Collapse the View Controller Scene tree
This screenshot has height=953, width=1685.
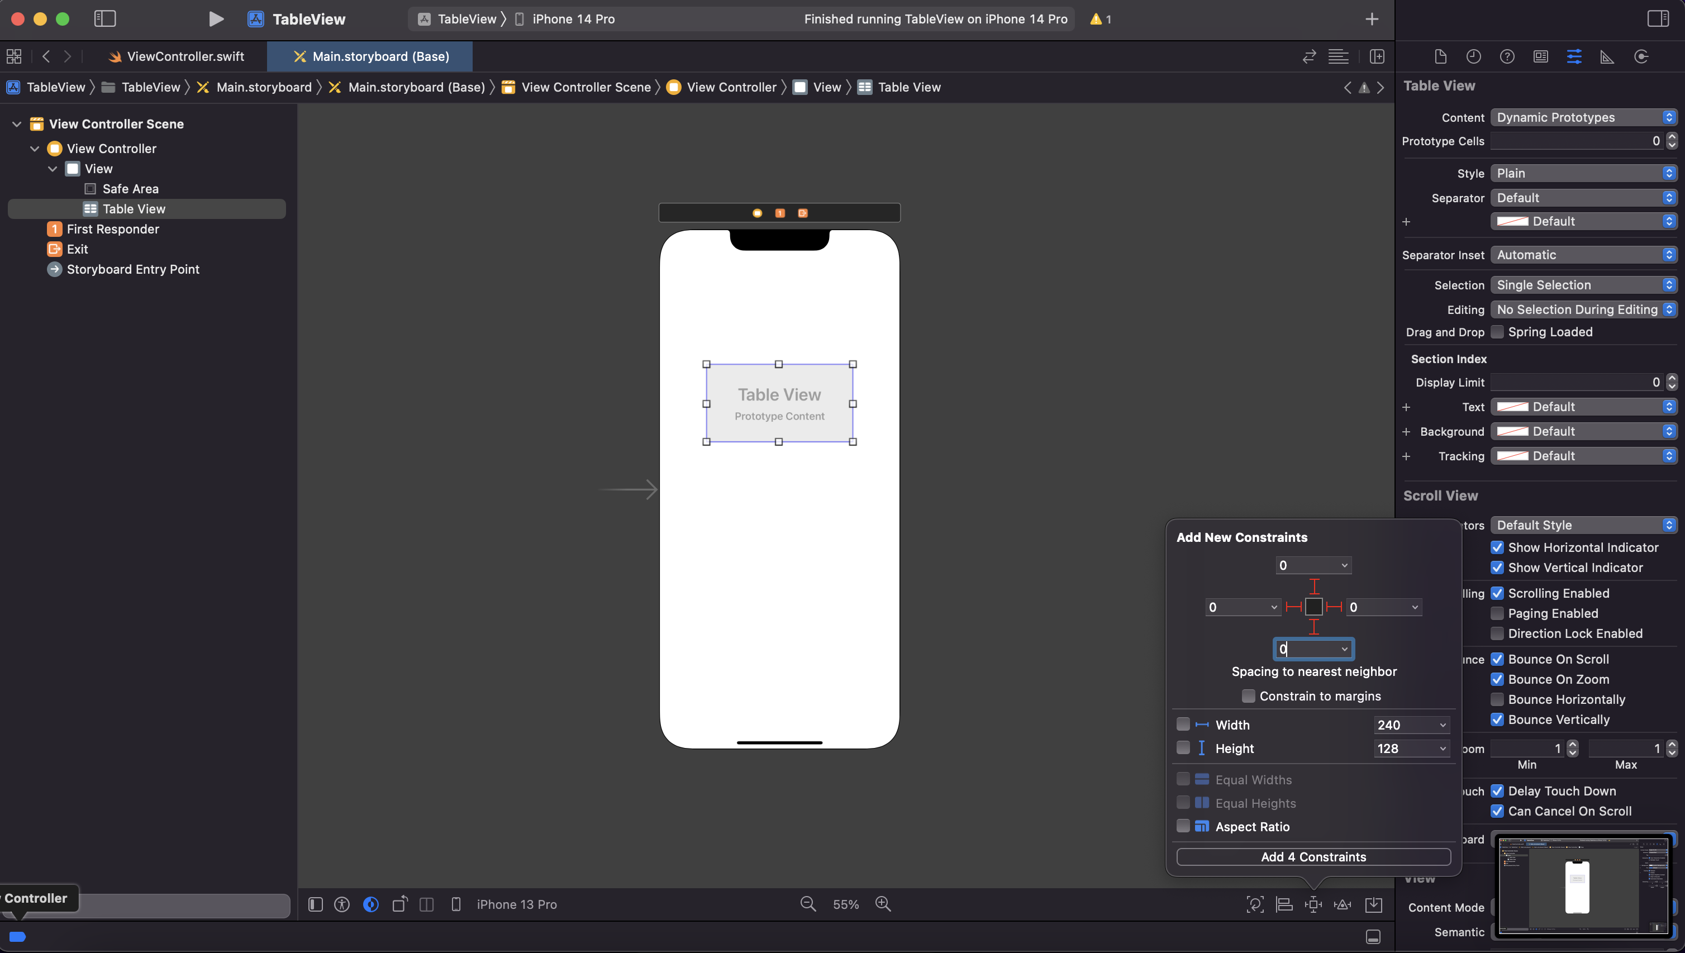click(x=17, y=123)
